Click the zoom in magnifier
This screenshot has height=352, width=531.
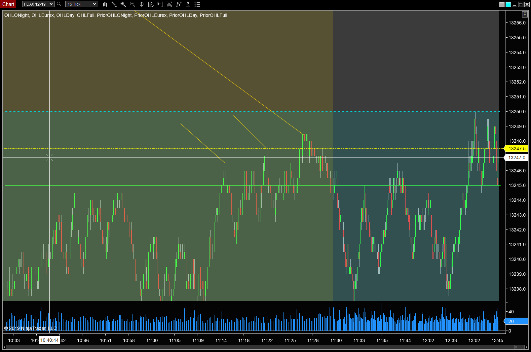(x=123, y=4)
